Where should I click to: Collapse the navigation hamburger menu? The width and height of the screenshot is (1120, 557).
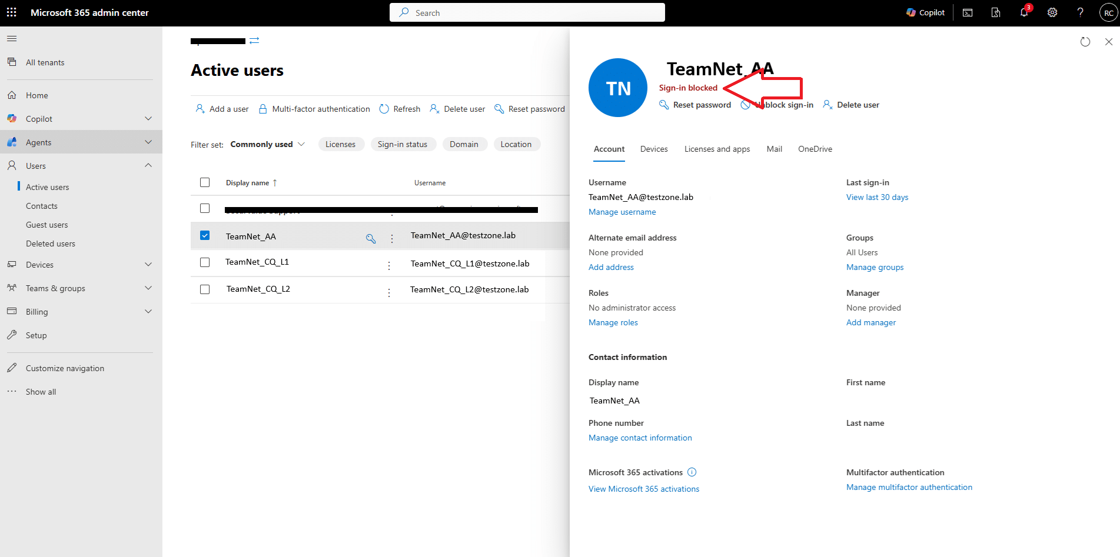12,39
